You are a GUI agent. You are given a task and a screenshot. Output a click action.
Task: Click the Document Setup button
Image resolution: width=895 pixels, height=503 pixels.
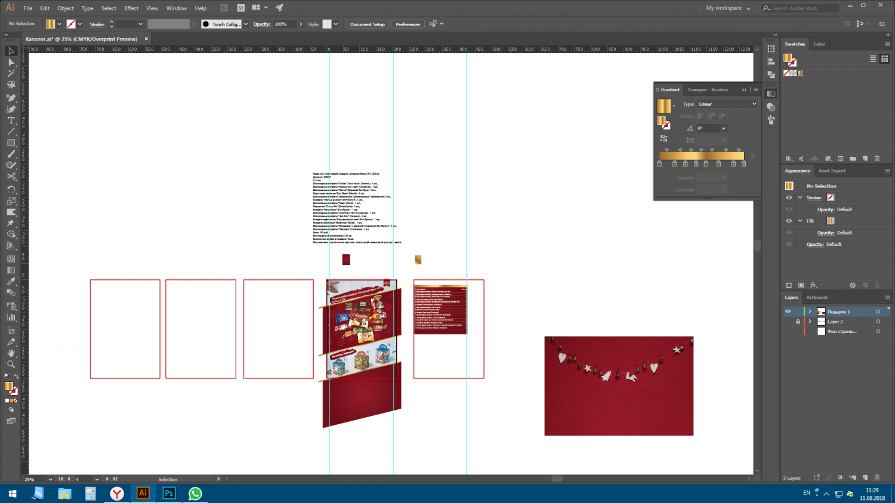[x=367, y=24]
